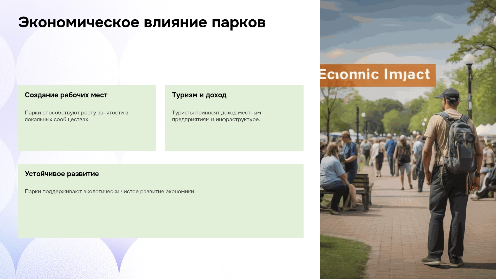The image size is (496, 279).
Task: Click the street lamp in the photo
Action: [469, 85]
